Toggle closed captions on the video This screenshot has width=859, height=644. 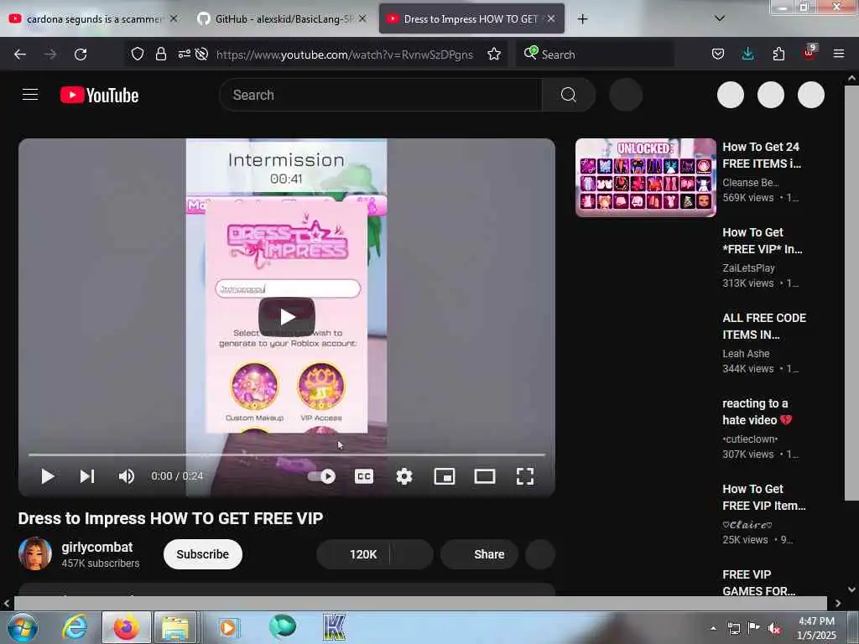[364, 476]
